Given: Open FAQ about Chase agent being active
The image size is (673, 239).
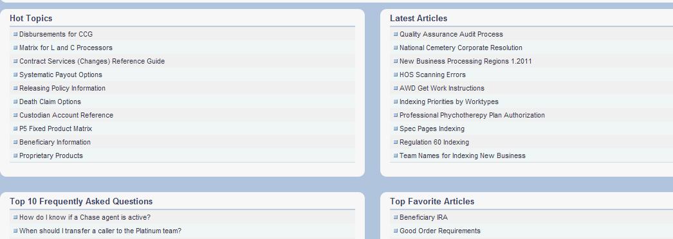Looking at the screenshot, I should (x=85, y=217).
